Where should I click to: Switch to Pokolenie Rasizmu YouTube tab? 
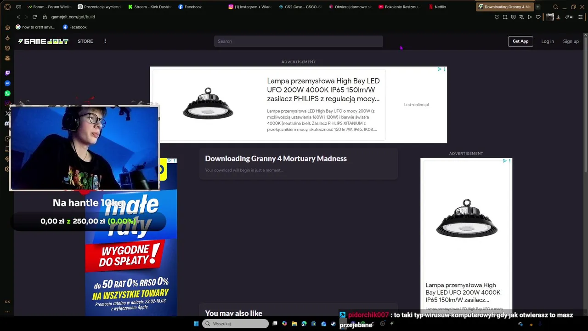pyautogui.click(x=400, y=7)
